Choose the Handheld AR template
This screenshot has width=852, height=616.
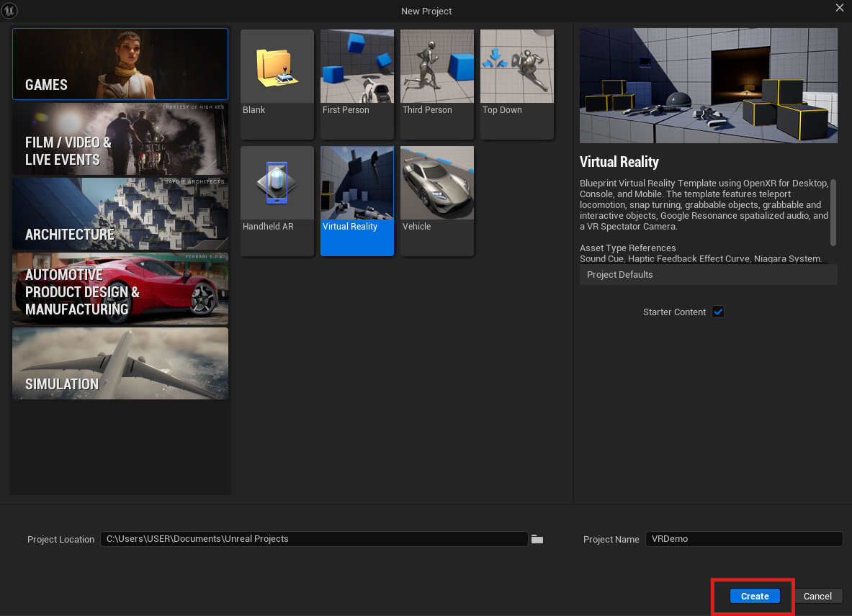[277, 200]
